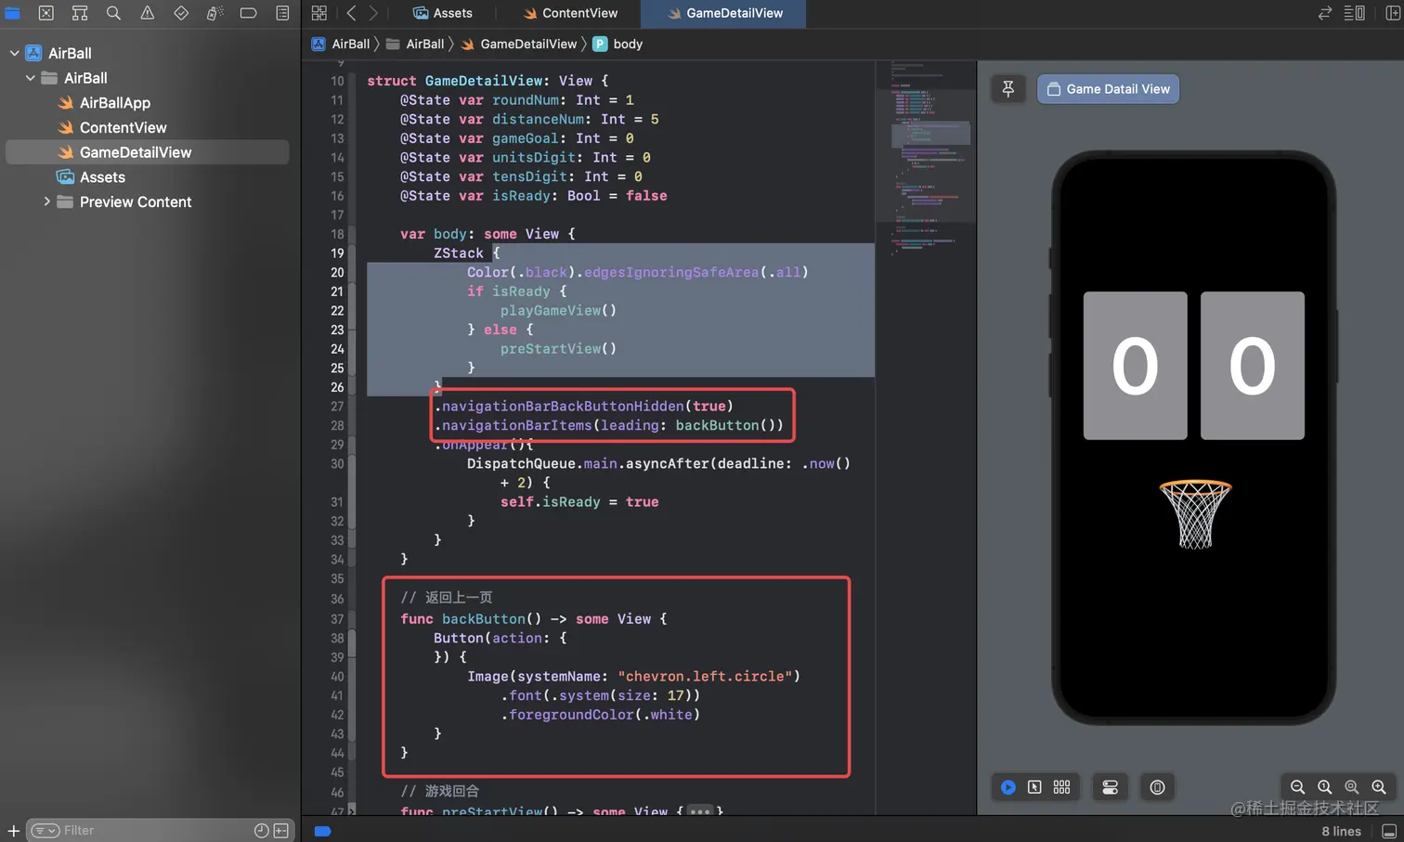The width and height of the screenshot is (1404, 842).
Task: Open the Symbol navigator icon
Action: [80, 13]
